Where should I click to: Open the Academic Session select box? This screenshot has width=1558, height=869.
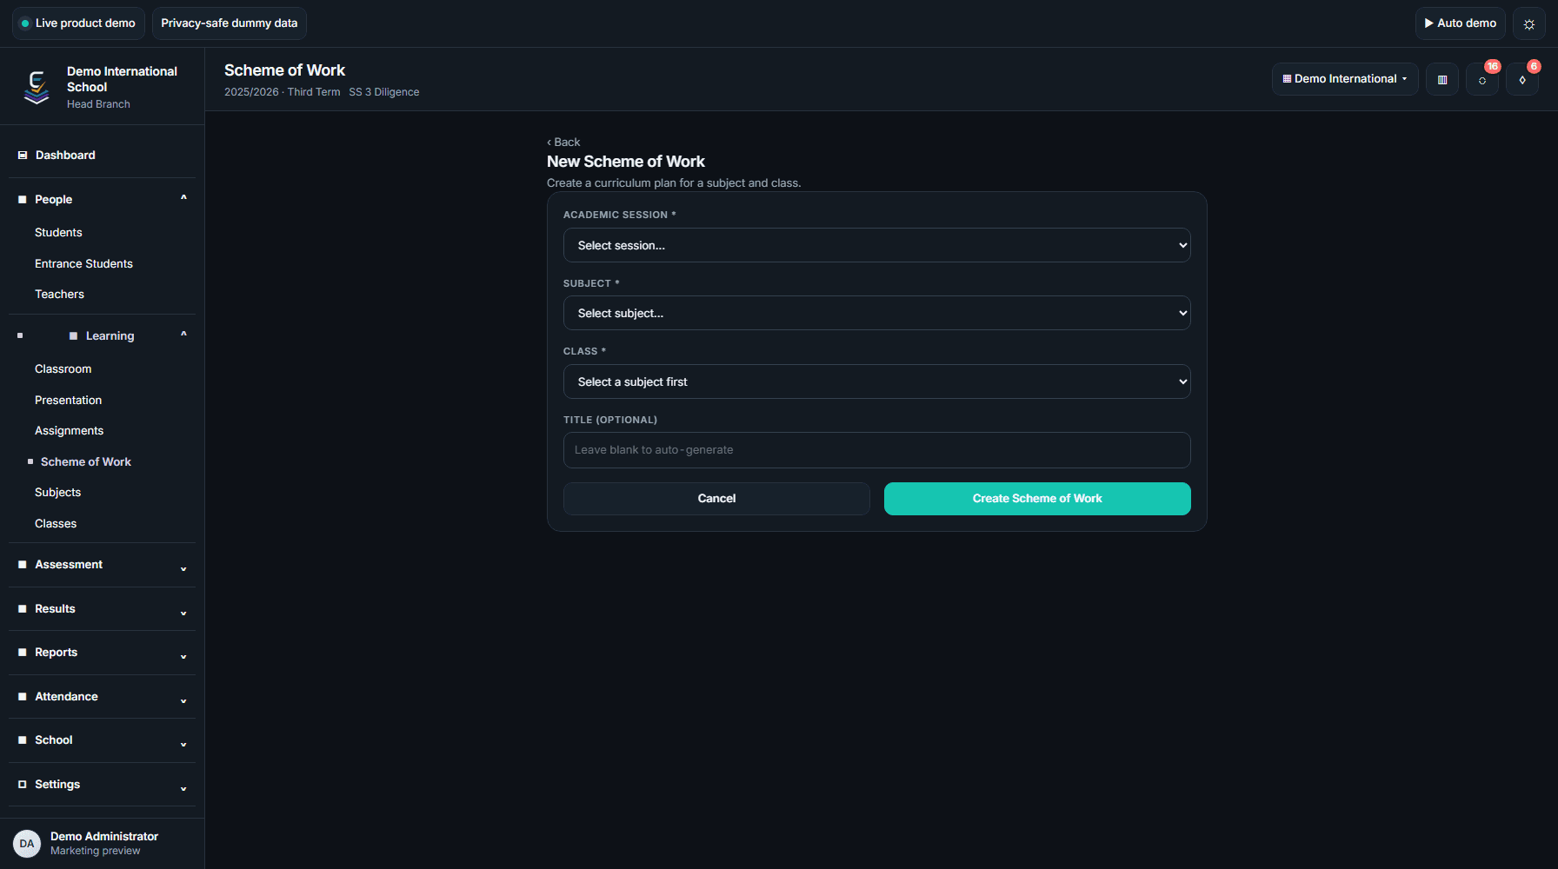[x=877, y=245]
